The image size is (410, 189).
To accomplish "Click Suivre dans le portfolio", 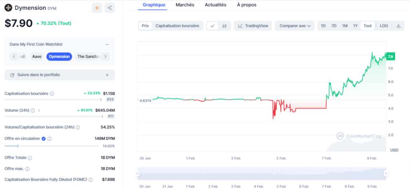I will click(60, 75).
